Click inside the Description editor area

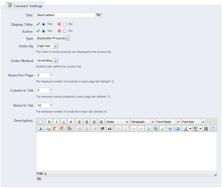[126, 151]
